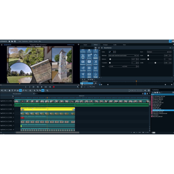
Task: Toggle the keyframe button next to Form dropdown
Action: (x=171, y=52)
